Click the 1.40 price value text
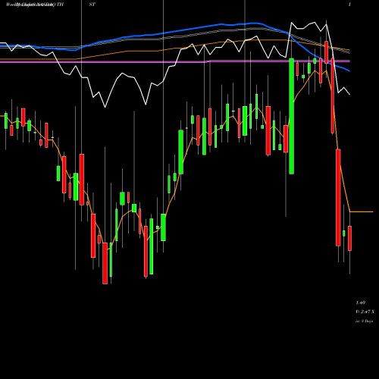Image resolution: width=379 pixels, height=379 pixels. 361,302
